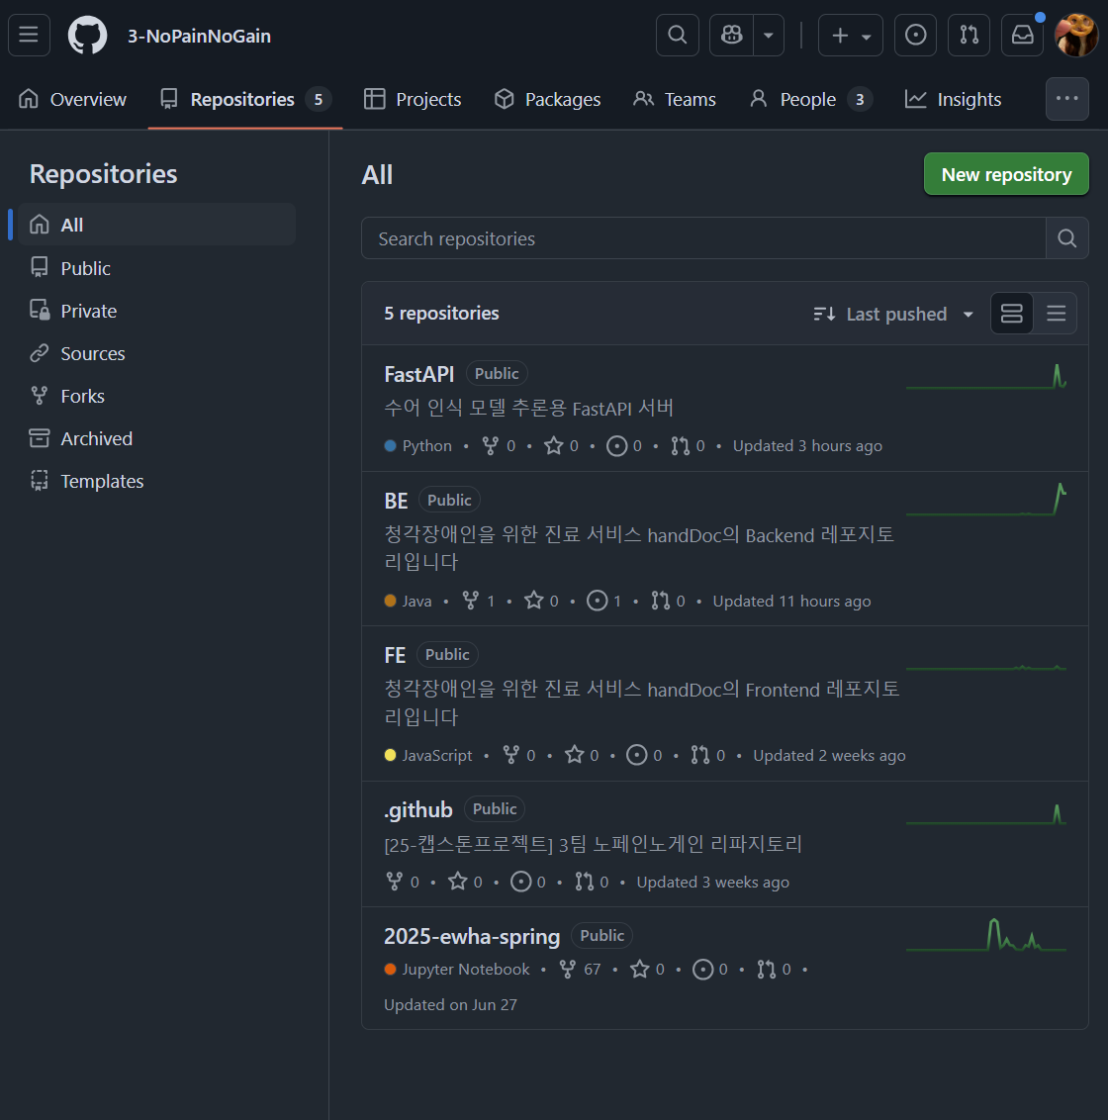
Task: Open the Create new plus menu
Action: [850, 35]
